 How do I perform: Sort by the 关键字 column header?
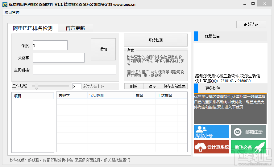tap(72, 96)
